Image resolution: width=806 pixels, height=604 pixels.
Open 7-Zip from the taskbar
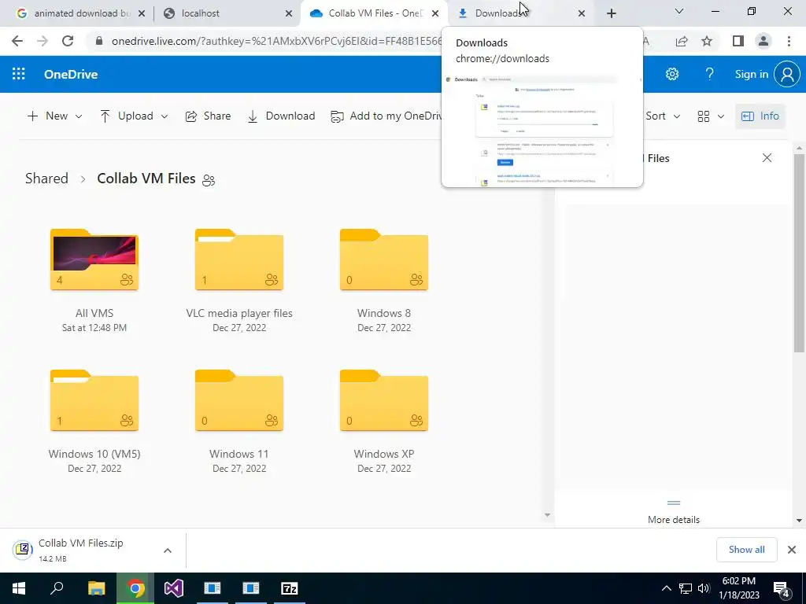click(x=290, y=588)
